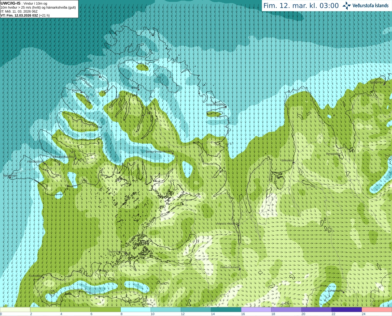The height and width of the screenshot is (316, 392).
Task: Click the Gufuskálar station label
Action: point(36,276)
